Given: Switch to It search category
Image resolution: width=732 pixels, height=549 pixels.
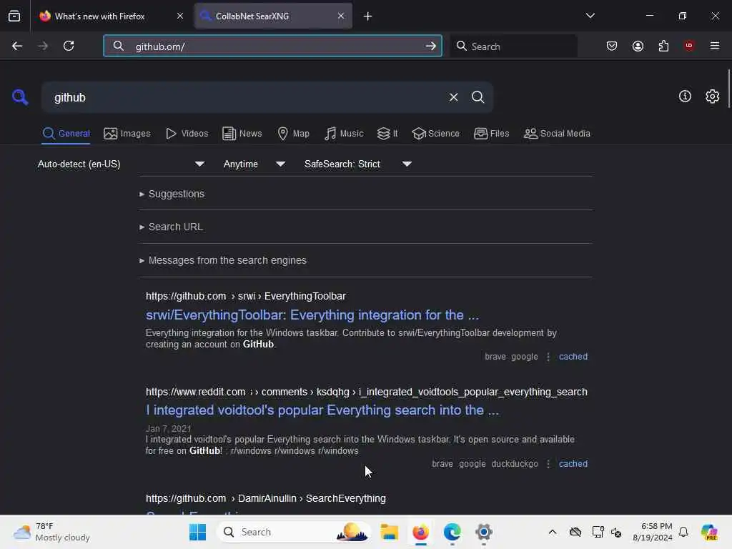Looking at the screenshot, I should [387, 134].
